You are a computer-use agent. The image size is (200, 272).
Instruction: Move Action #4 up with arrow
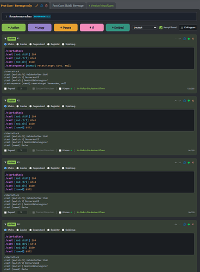point(176,224)
